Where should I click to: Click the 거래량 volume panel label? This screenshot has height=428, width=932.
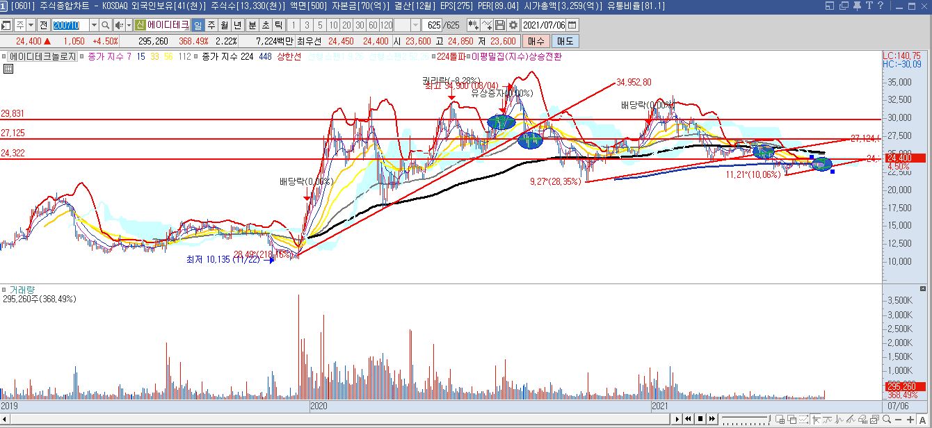tap(22, 290)
